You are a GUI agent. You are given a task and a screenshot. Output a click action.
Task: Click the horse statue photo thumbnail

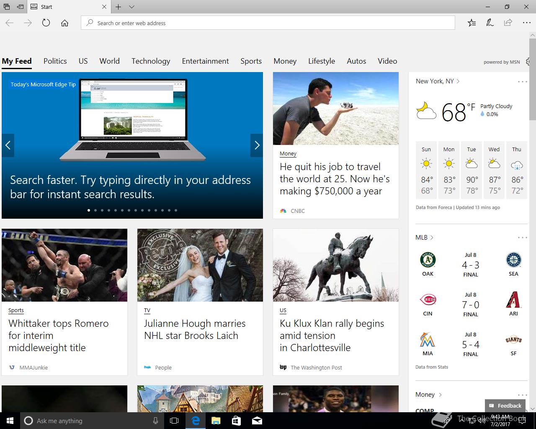336,265
